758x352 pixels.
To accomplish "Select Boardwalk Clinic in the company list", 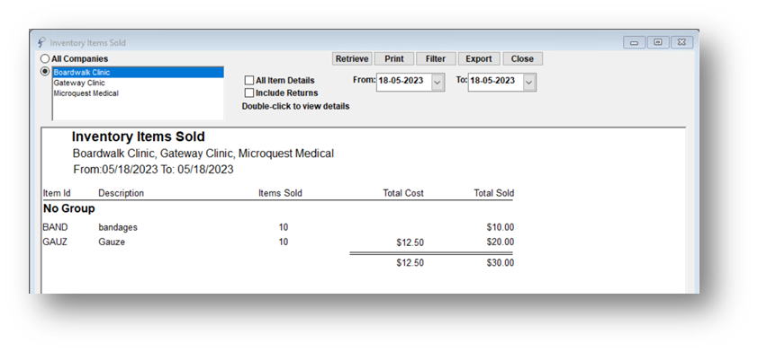I will pos(139,73).
